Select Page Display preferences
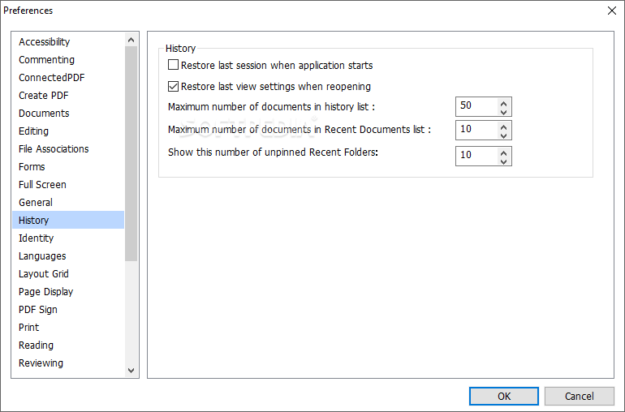Image resolution: width=625 pixels, height=412 pixels. (68, 292)
